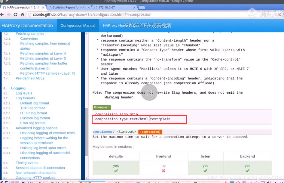Open Default log format link

pos(35,103)
